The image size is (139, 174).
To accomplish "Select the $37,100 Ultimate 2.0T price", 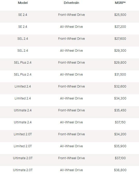I will coord(120,158).
